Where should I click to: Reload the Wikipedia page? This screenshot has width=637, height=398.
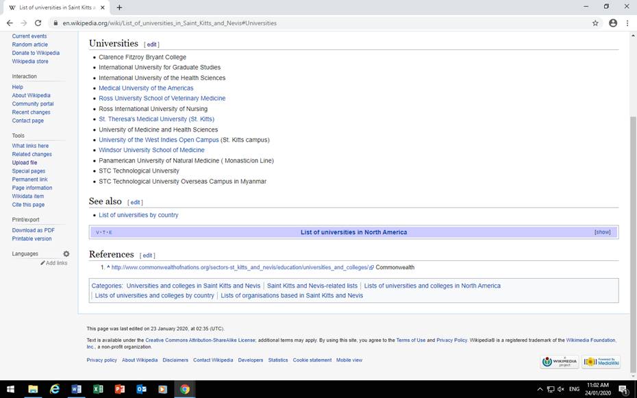pyautogui.click(x=38, y=23)
